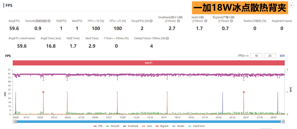
Task: Click the blue time range slider bar
Action: [x=149, y=122]
